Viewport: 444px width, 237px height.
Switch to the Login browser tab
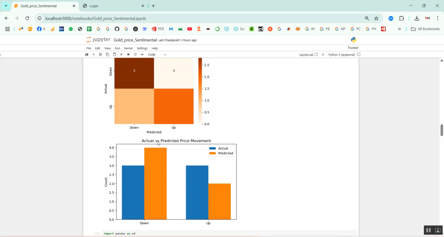[112, 6]
